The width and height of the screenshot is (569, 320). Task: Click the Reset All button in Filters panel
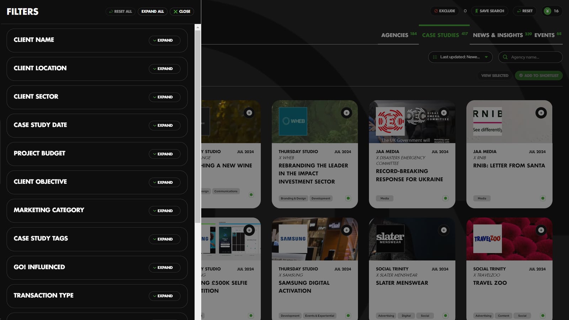click(x=120, y=11)
